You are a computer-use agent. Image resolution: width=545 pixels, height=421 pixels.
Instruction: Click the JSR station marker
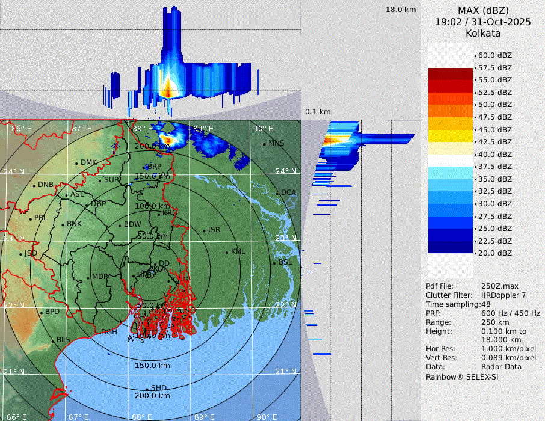[204, 231]
